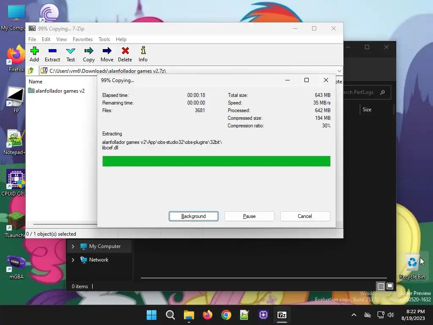This screenshot has height=325, width=433.
Task: Close the copying progress dialog
Action: pyautogui.click(x=326, y=80)
